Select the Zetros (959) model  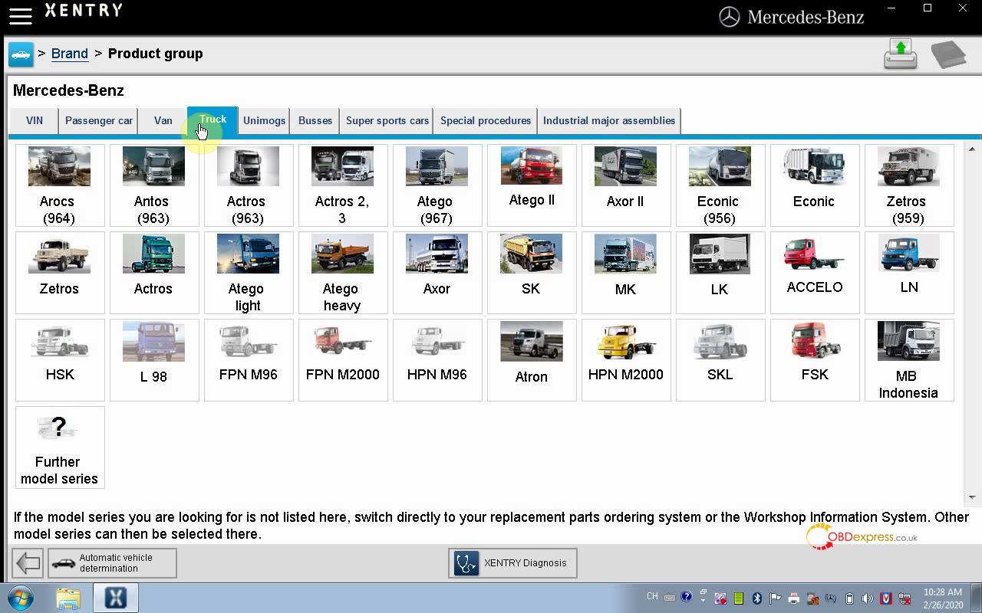(909, 185)
